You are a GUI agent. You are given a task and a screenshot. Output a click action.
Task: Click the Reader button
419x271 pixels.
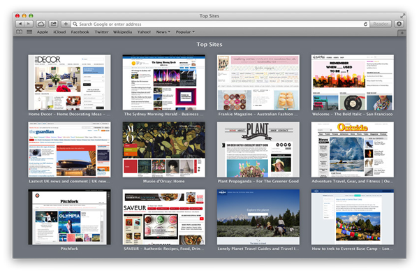pos(381,24)
